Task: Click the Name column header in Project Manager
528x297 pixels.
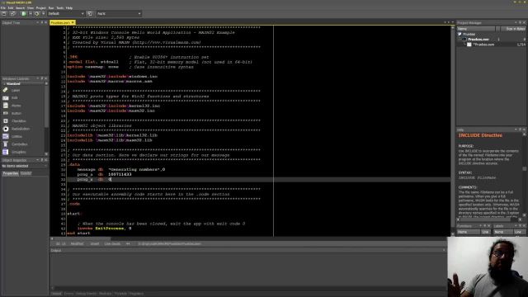Action: (x=476, y=29)
